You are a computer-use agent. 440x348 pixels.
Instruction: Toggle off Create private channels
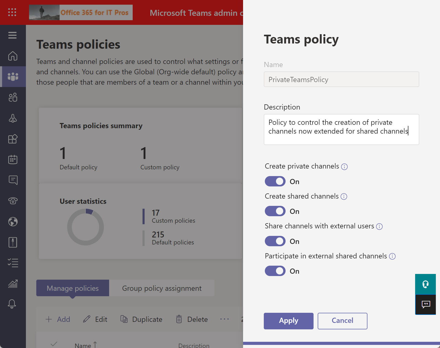click(275, 181)
